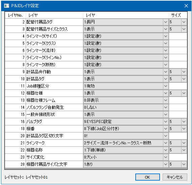192x185 pixels.
Task: Expand the サイズ変化 0:大×小 dropdown
Action: pyautogui.click(x=166, y=157)
